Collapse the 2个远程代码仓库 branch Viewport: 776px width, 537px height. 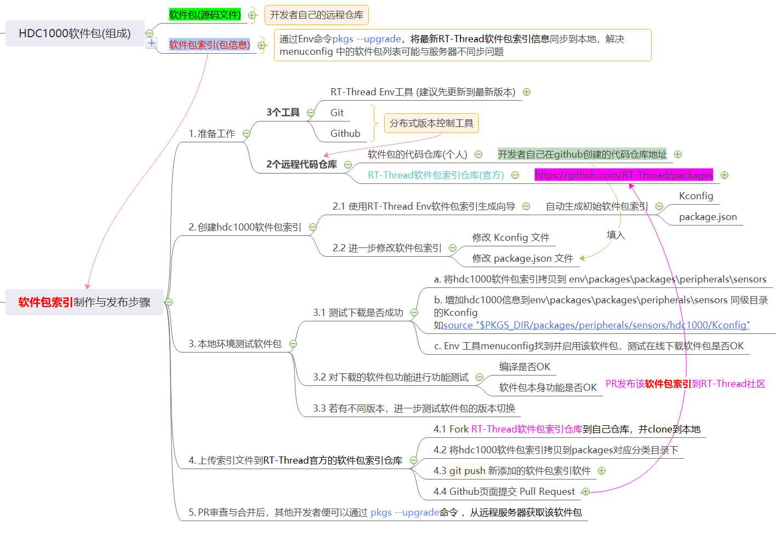coord(348,165)
